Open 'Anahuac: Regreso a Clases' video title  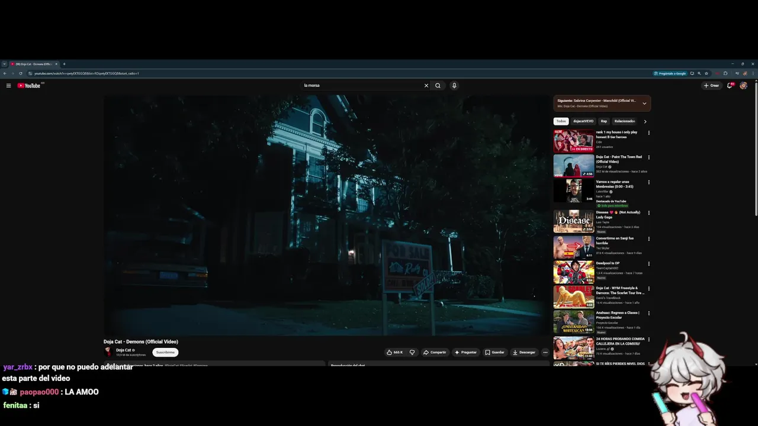point(618,315)
